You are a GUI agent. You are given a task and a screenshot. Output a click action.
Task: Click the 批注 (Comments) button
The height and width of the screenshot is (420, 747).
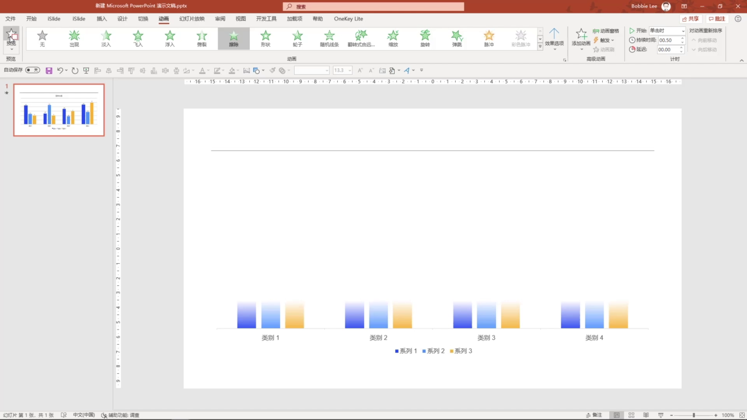pos(717,19)
